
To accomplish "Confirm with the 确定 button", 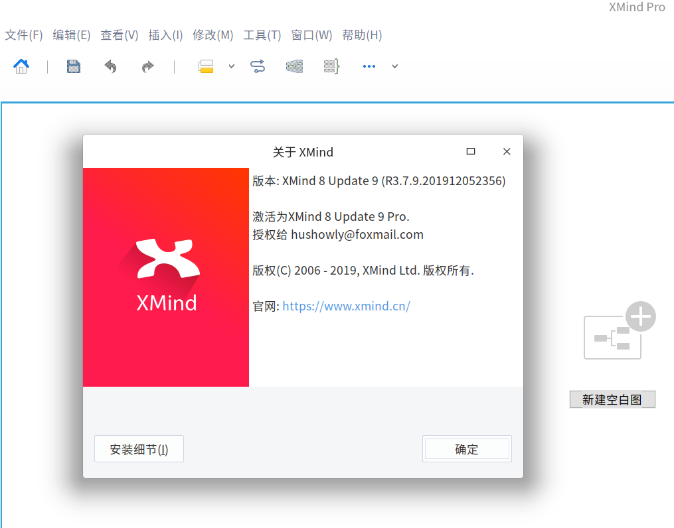I will (467, 449).
